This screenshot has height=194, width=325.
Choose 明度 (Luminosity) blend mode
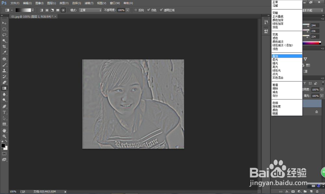pos(287,114)
